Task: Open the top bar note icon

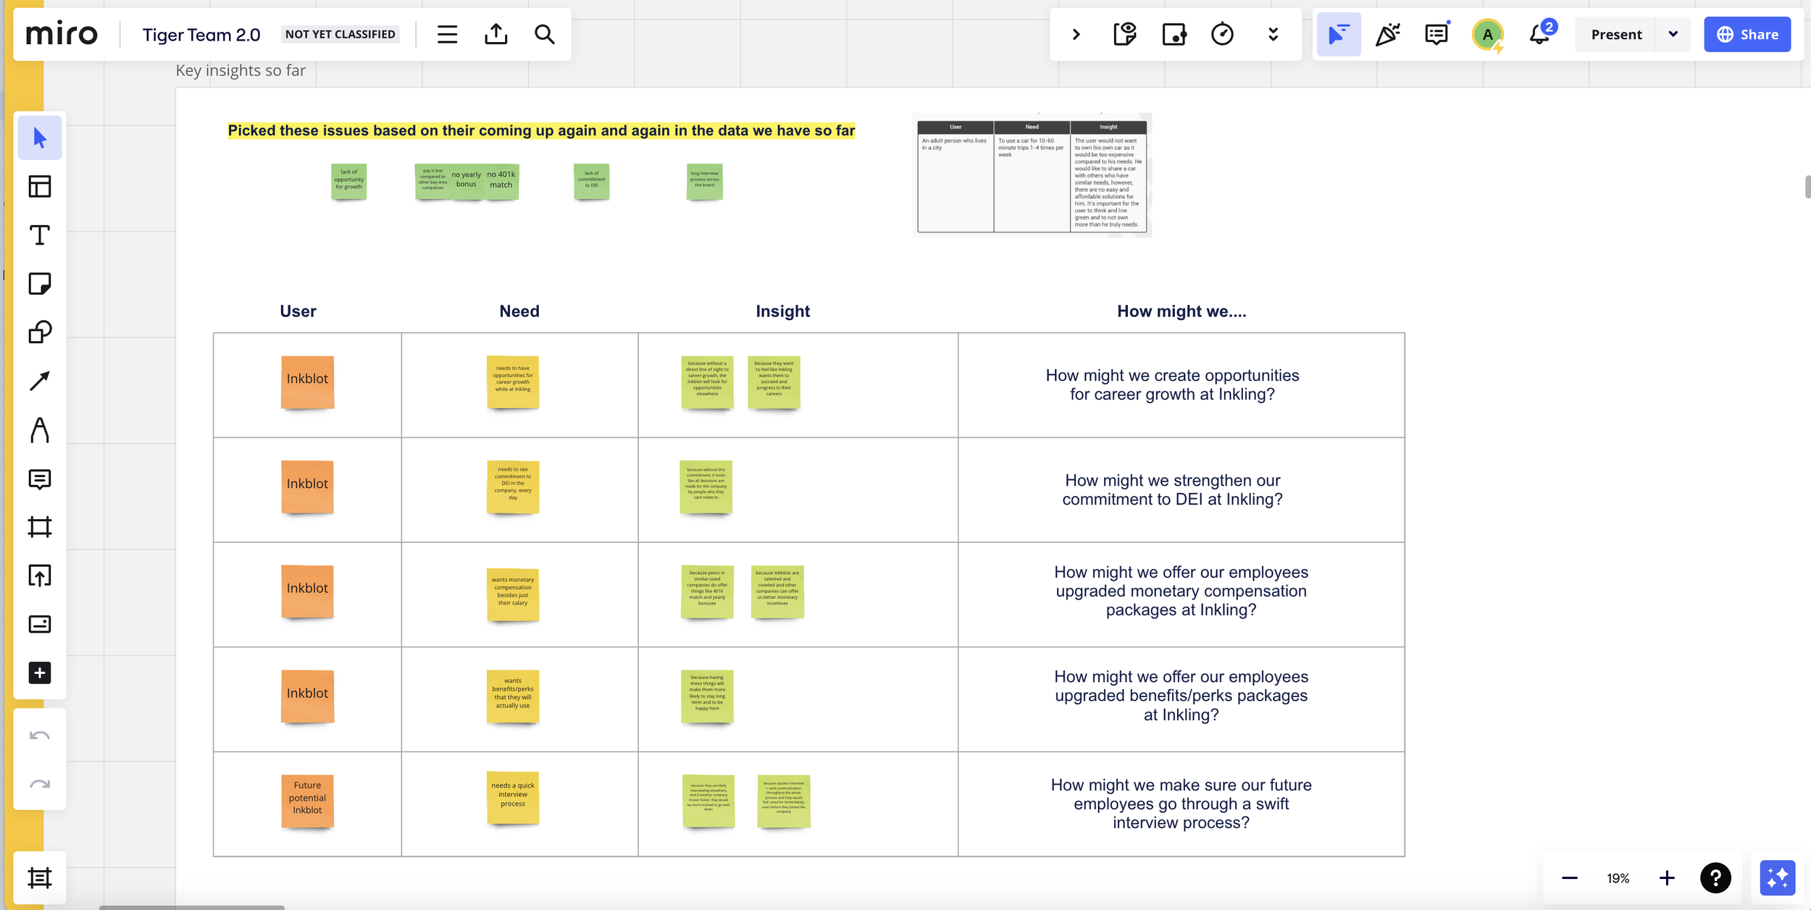Action: point(1174,35)
